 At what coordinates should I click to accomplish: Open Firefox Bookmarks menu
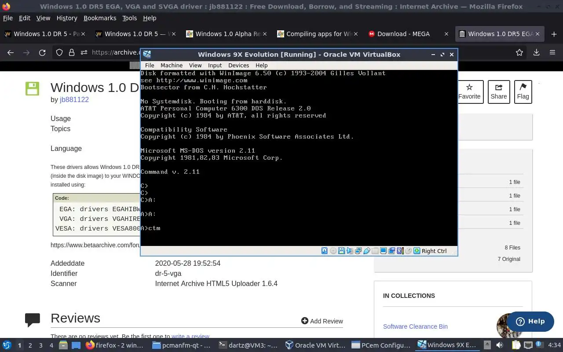click(x=100, y=18)
